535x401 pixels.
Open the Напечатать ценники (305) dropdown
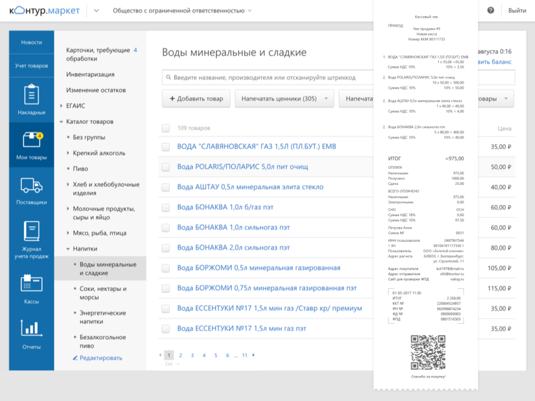[x=284, y=99]
